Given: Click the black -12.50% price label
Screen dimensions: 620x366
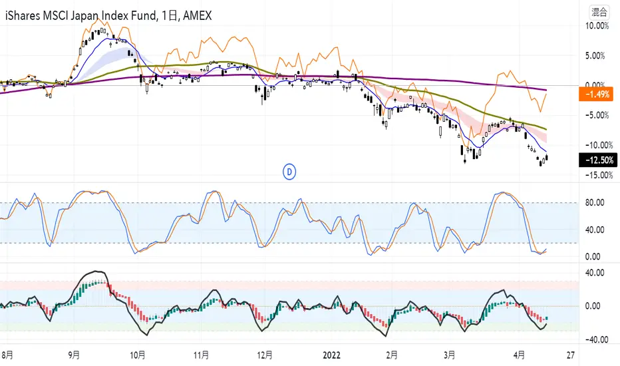Looking at the screenshot, I should tap(598, 160).
